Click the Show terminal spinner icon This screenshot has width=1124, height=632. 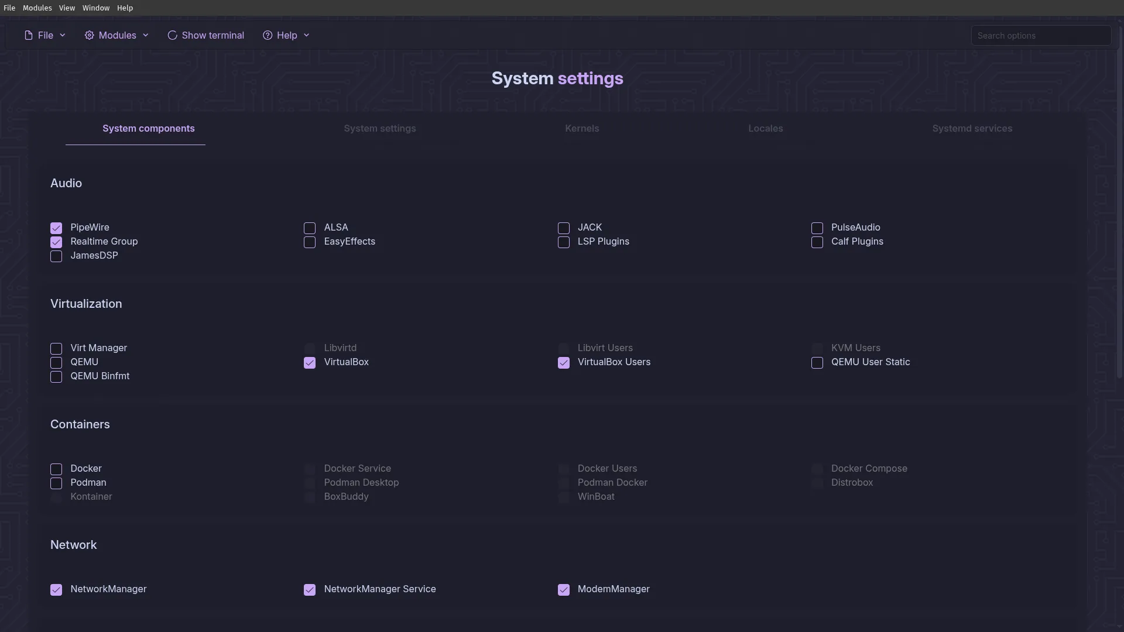pos(172,36)
